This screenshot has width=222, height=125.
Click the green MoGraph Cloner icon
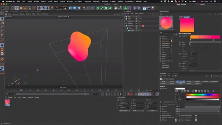125,8
